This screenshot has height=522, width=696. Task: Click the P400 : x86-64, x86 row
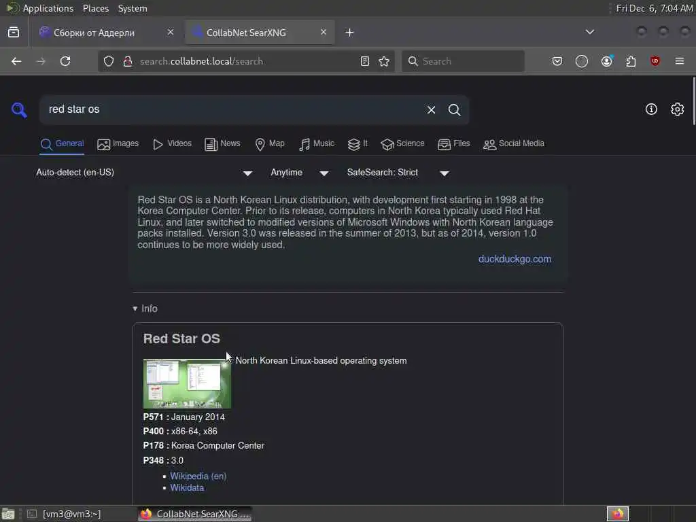click(x=180, y=432)
